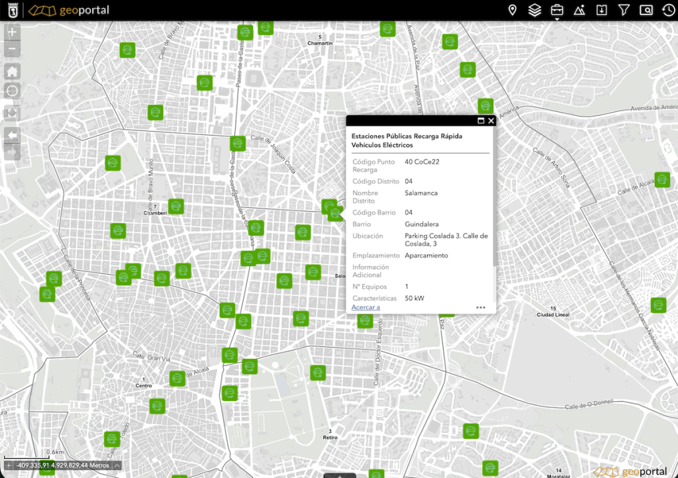Locate my position on map
678x478 pixels.
13,91
